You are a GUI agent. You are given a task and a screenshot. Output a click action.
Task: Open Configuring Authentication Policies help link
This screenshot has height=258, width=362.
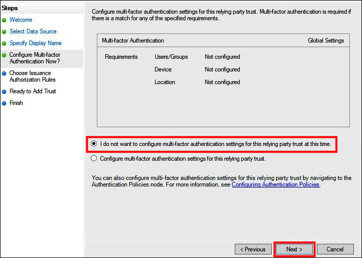[x=275, y=185]
